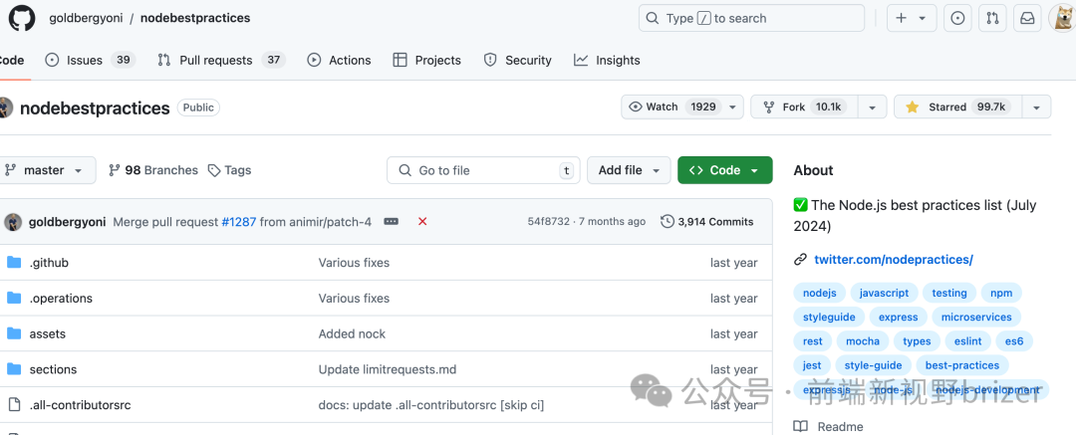Click the link icon beside twitter URL
The width and height of the screenshot is (1076, 435).
800,260
